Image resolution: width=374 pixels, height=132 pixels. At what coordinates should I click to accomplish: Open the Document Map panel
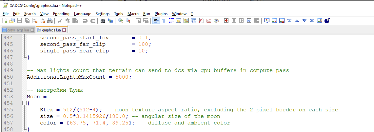186,21
